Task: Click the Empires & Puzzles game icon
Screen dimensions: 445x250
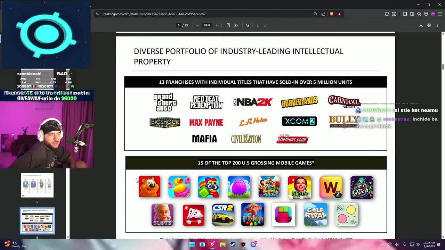Action: [269, 187]
